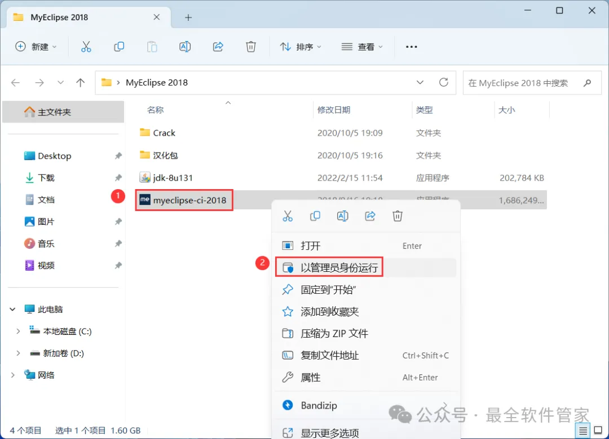
Task: Click the date 2020/10/5 19:09 cell
Action: (x=350, y=133)
